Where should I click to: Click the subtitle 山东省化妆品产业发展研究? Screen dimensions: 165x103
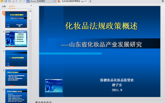[x=106, y=44]
